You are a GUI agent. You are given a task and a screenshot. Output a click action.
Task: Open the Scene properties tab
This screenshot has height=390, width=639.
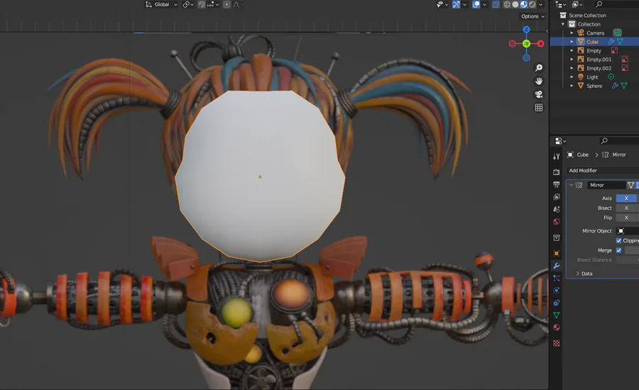(x=556, y=209)
